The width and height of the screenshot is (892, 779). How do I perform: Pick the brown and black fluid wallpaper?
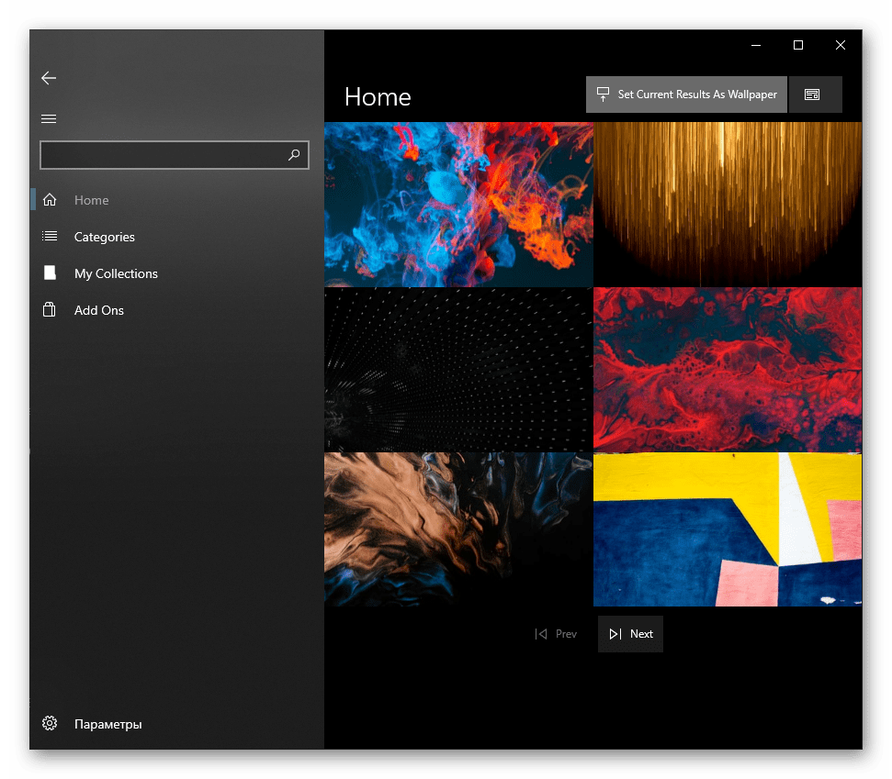point(458,529)
